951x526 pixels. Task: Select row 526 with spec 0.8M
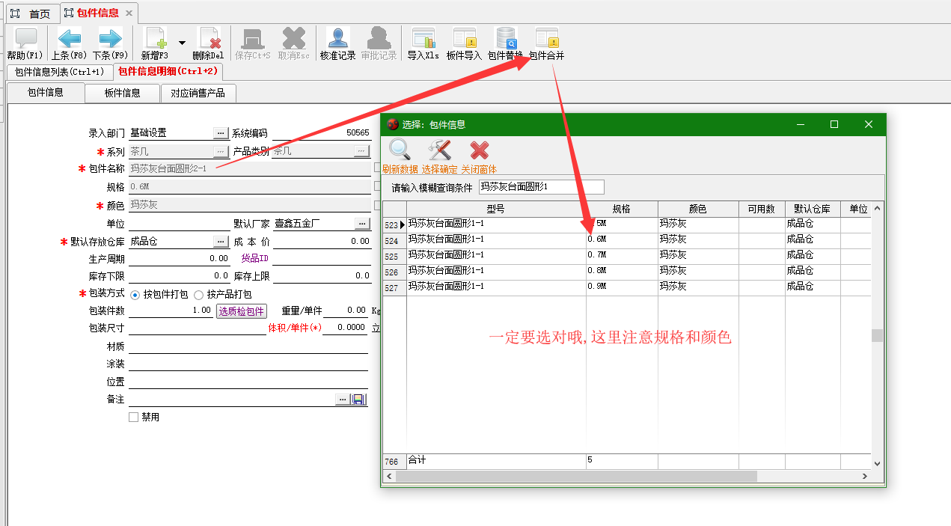[x=627, y=272]
